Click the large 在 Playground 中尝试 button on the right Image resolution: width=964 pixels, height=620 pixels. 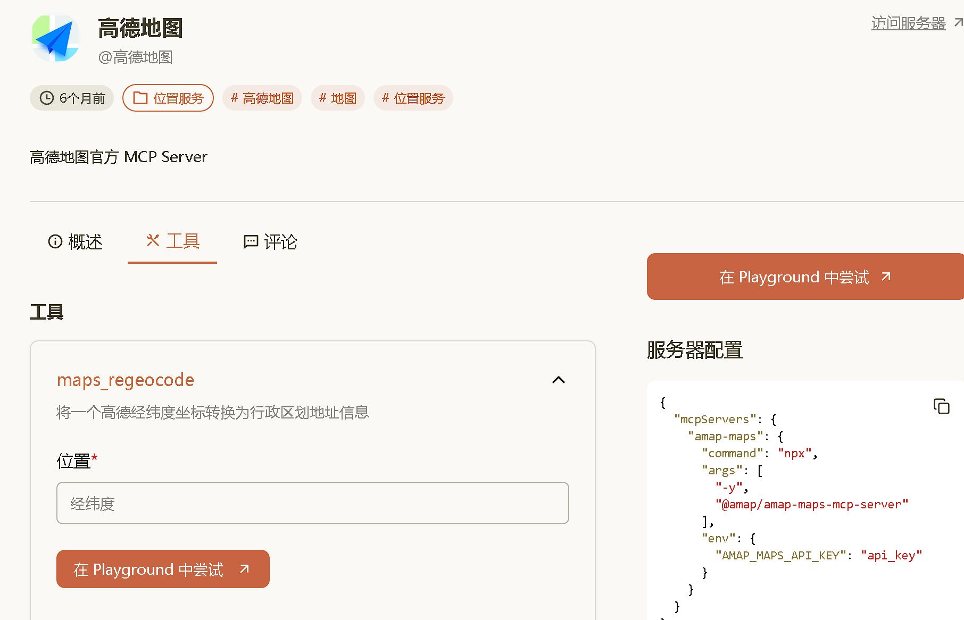pyautogui.click(x=805, y=277)
